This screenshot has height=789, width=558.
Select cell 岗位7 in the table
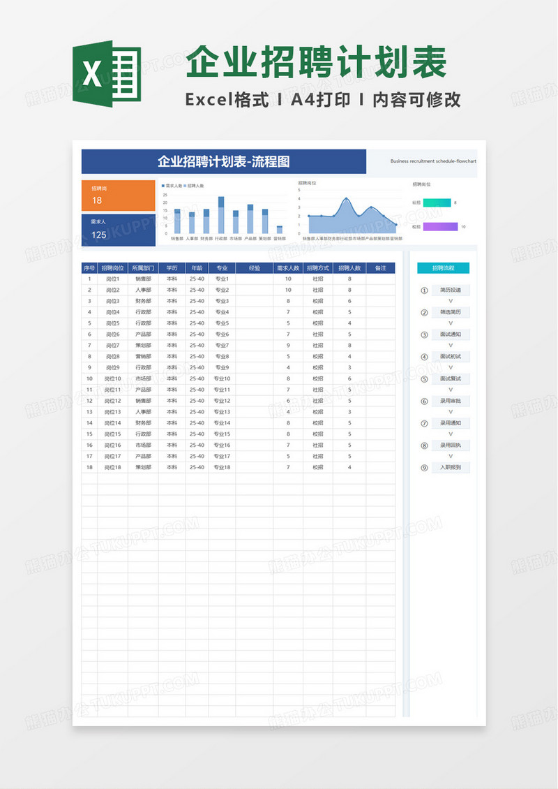tap(112, 345)
